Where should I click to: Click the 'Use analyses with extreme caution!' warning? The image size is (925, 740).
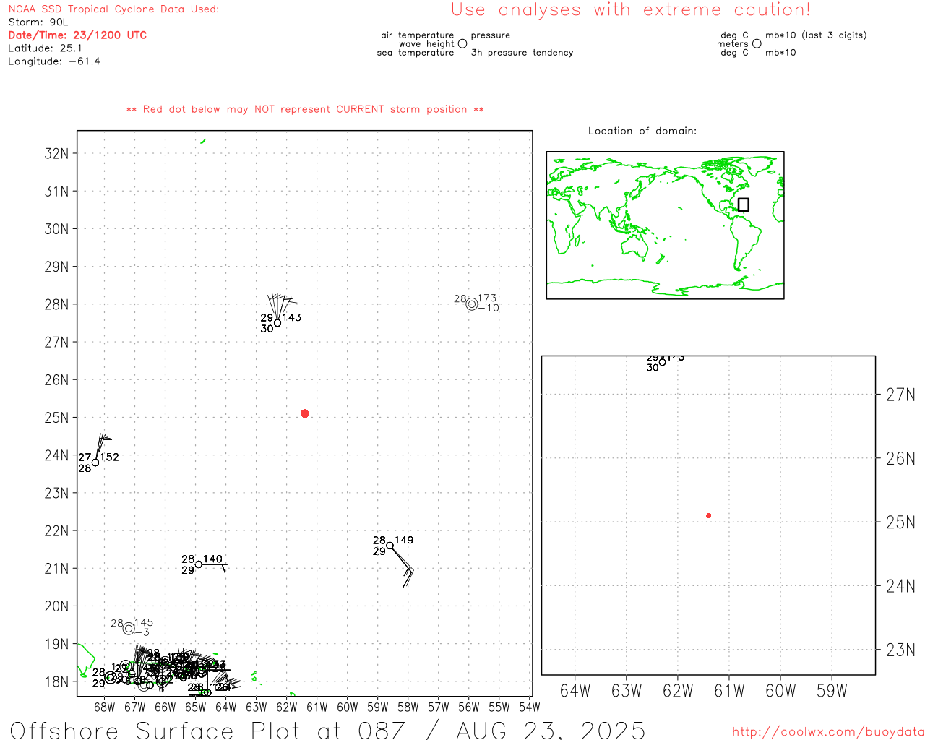click(631, 9)
